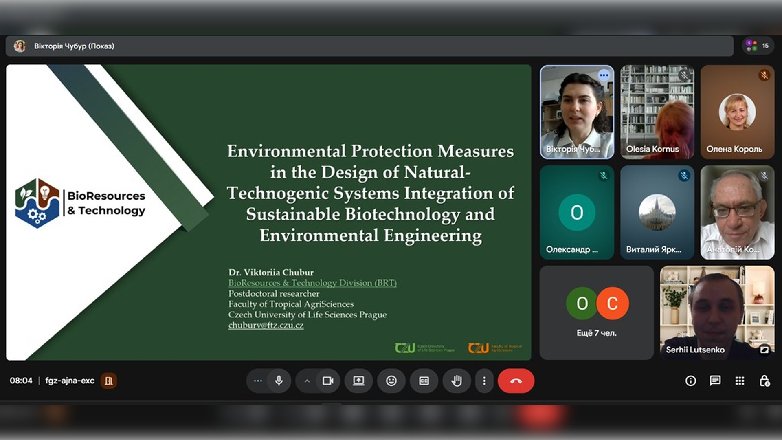Open the More options vertical dots menu
782x440 pixels.
pyautogui.click(x=484, y=381)
